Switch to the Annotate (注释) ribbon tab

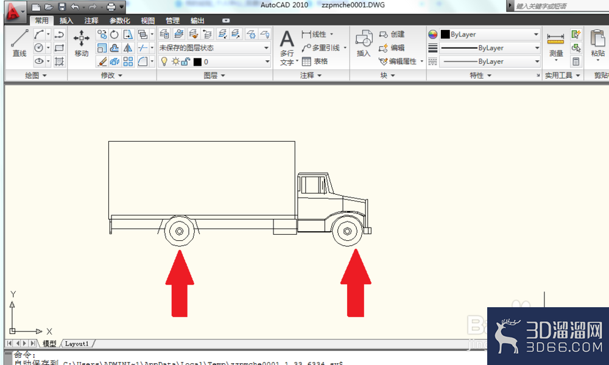tap(91, 21)
